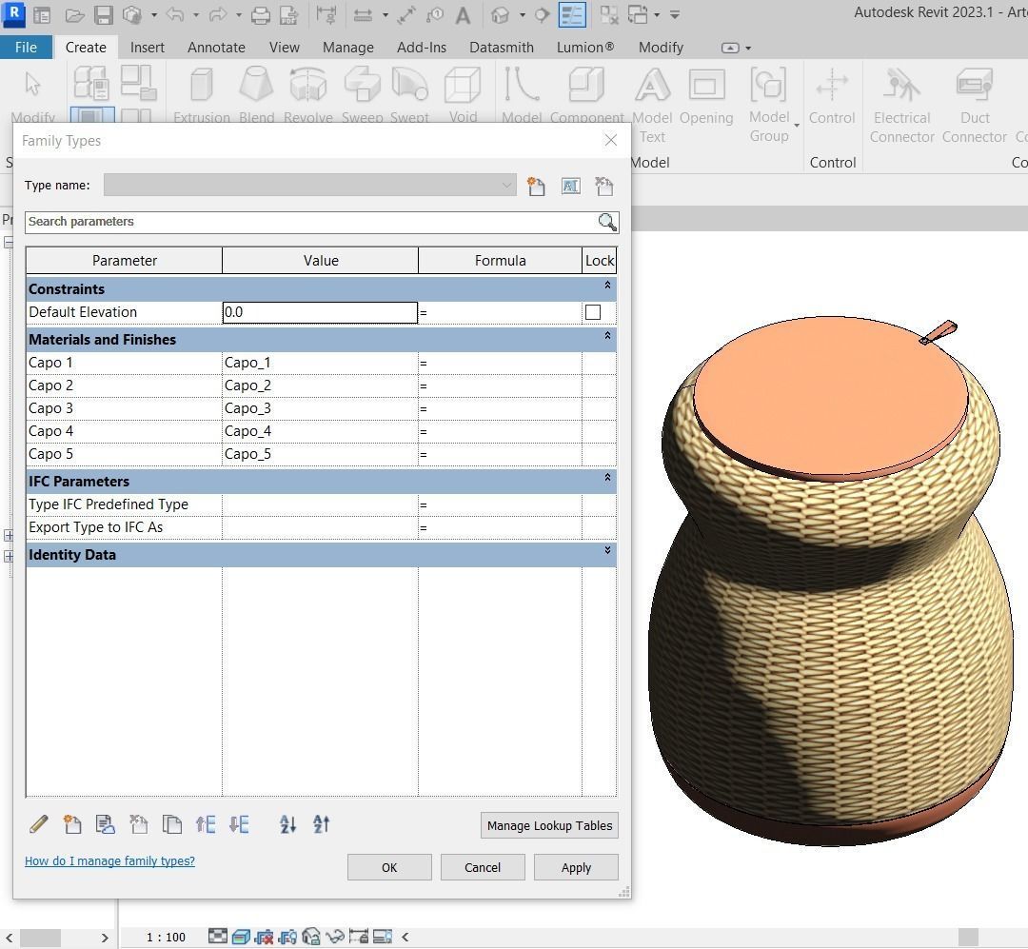Collapse the Materials and Finishes group
This screenshot has width=1028, height=949.
point(607,336)
